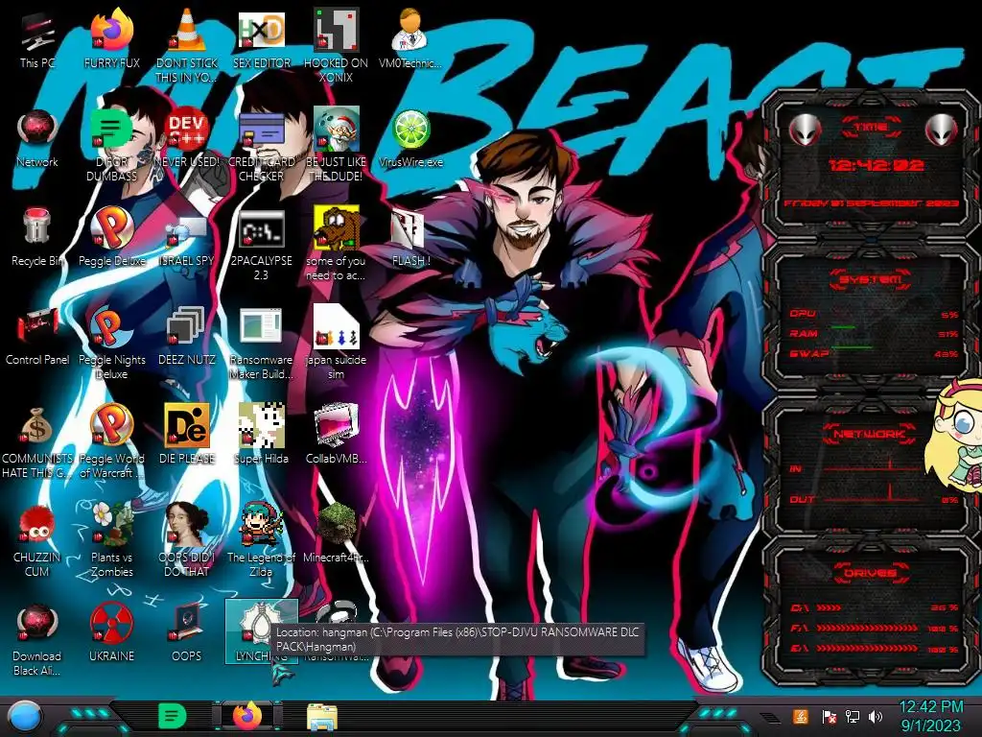982x737 pixels.
Task: Open the This PC desktop icon
Action: click(x=37, y=40)
